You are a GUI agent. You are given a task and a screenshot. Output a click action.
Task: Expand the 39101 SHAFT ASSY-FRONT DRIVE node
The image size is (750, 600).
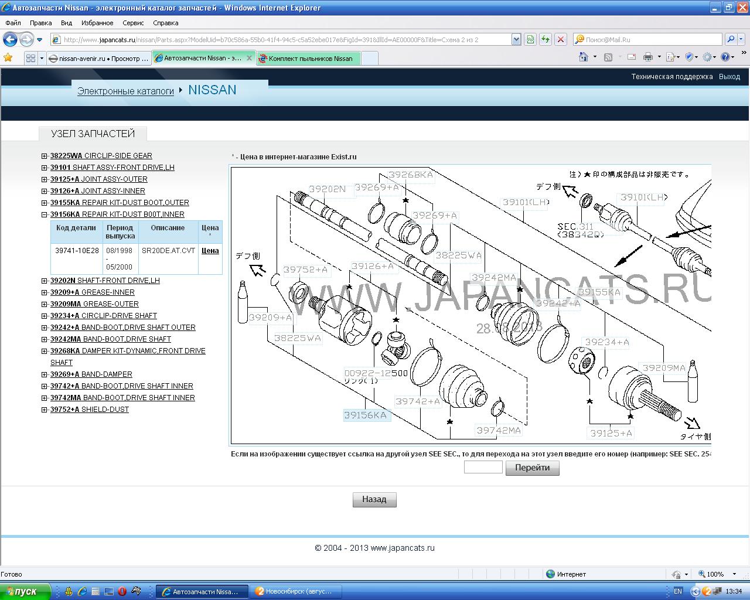coord(45,168)
